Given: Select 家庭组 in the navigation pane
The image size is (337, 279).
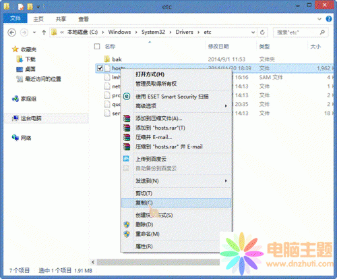Looking at the screenshot, I should point(28,99).
